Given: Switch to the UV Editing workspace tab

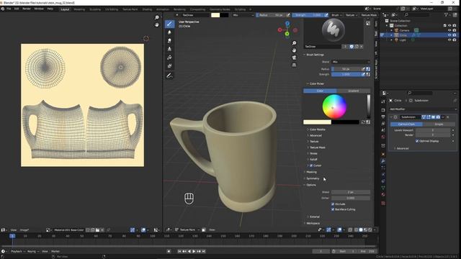Looking at the screenshot, I should 112,9.
